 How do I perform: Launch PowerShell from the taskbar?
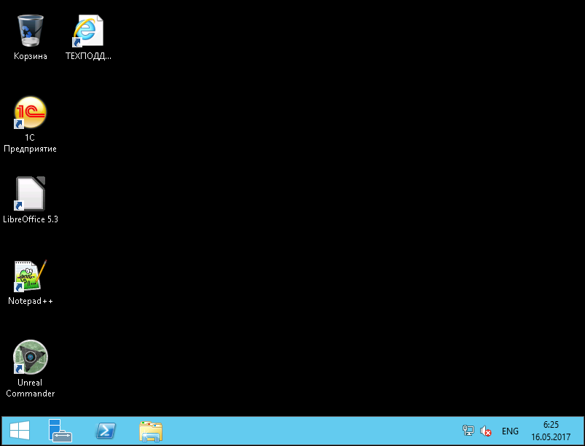pos(106,431)
